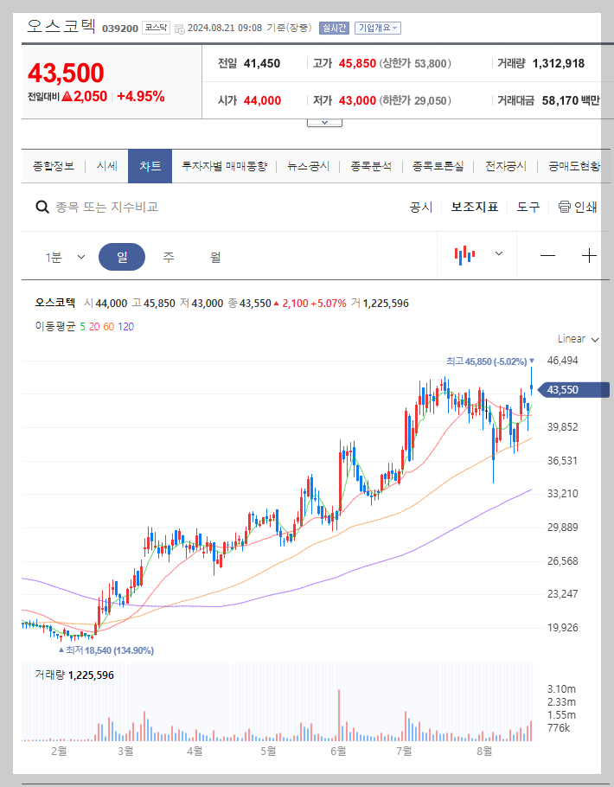Click the search magnifier icon
Viewport: 614px width, 787px height.
pos(42,207)
